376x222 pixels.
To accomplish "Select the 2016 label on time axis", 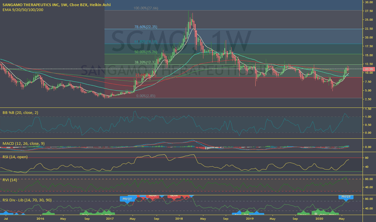I will pyautogui.click(x=40, y=219).
